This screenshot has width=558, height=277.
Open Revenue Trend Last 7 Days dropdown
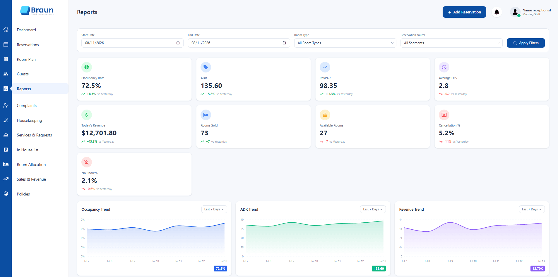(532, 209)
